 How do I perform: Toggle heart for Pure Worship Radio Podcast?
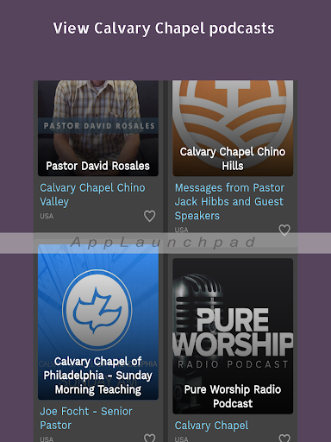[284, 438]
